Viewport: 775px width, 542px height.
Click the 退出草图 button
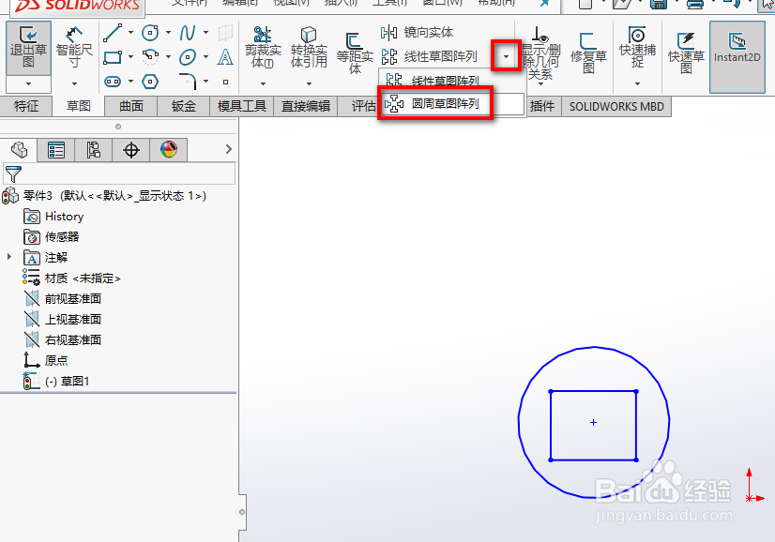[28, 47]
